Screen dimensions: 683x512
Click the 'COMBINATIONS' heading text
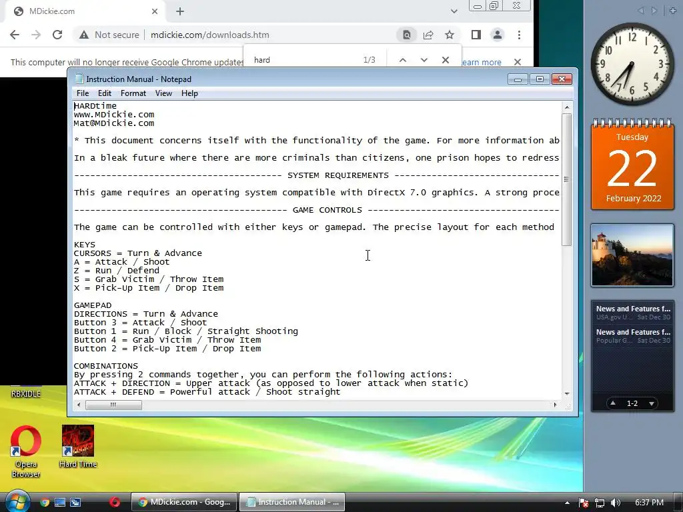point(106,366)
